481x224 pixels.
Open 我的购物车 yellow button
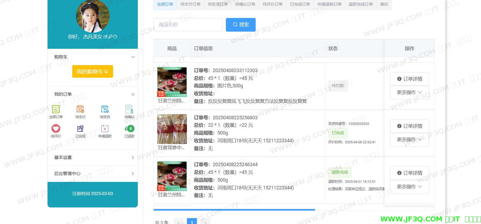coord(92,72)
